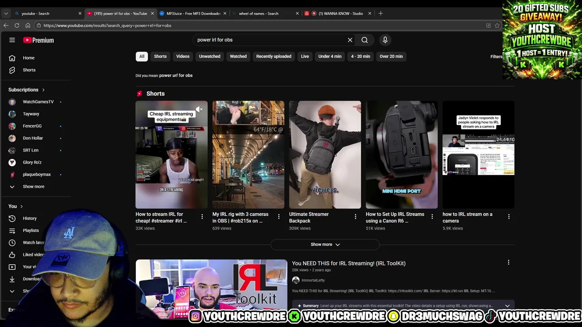Image resolution: width=582 pixels, height=327 pixels.
Task: Select 4 - 20 min filter chip
Action: coord(361,56)
